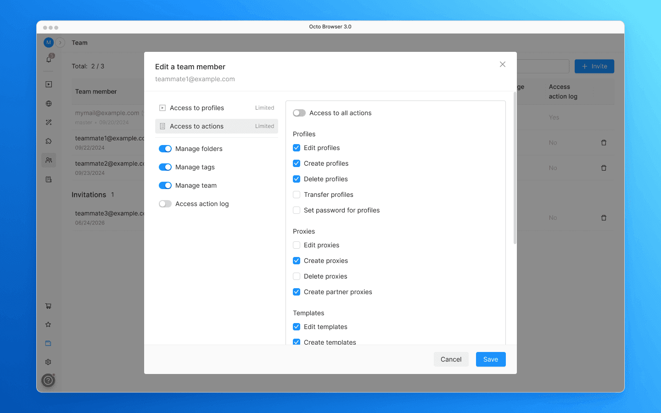
Task: Uncheck Create partner proxies checkbox
Action: [x=297, y=292]
